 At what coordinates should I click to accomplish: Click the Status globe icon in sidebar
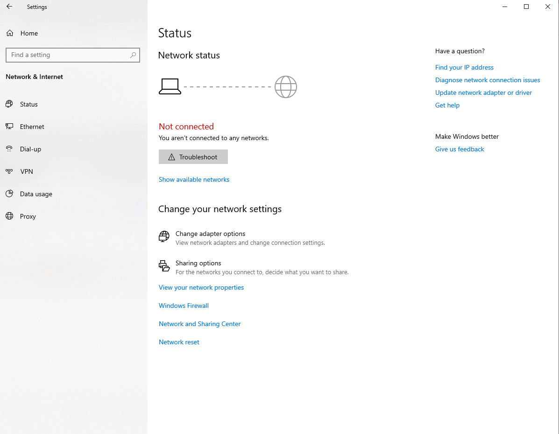[9, 104]
